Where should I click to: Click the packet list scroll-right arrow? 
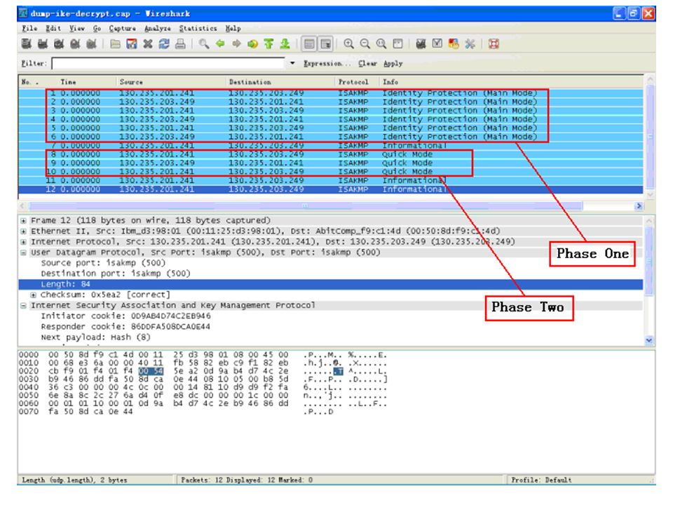click(639, 206)
